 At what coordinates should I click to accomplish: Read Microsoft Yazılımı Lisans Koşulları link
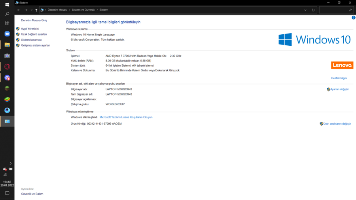pyautogui.click(x=126, y=117)
